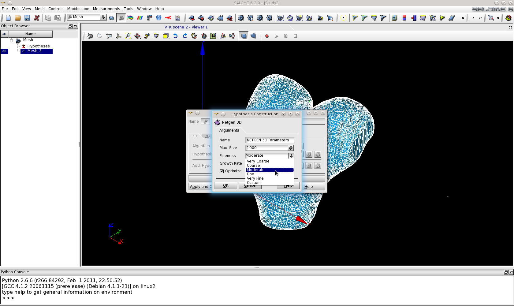Toggle visibility eye for Mesh_3
This screenshot has width=514, height=306.
(x=4, y=51)
